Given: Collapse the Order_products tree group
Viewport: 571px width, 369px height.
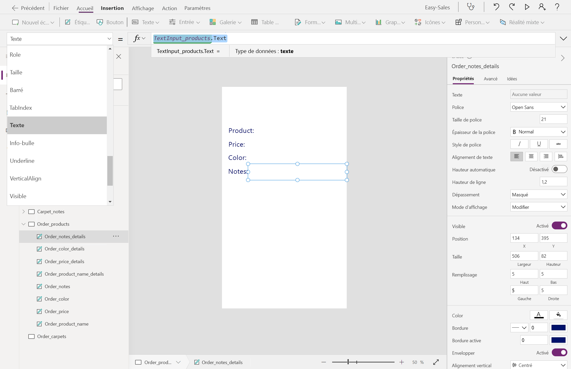Looking at the screenshot, I should (23, 224).
